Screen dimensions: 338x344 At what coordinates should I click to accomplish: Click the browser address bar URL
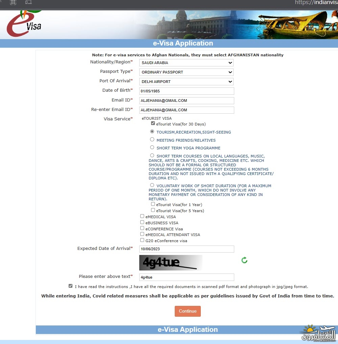pos(316,2)
